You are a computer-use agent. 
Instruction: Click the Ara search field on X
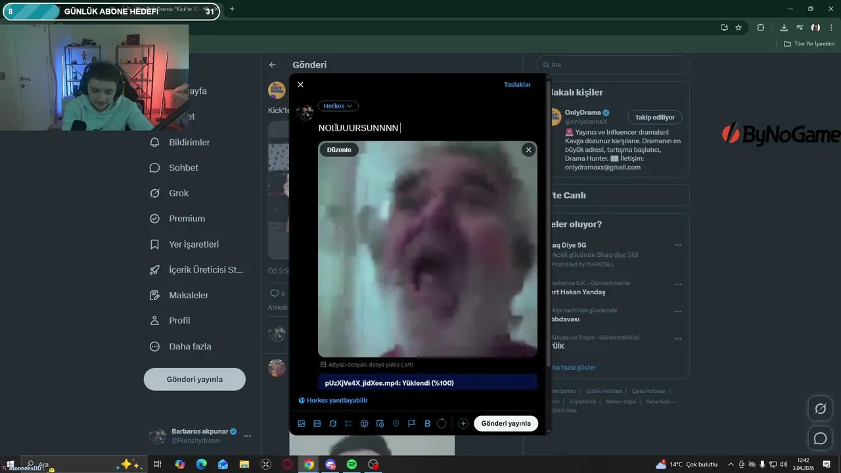click(x=613, y=65)
